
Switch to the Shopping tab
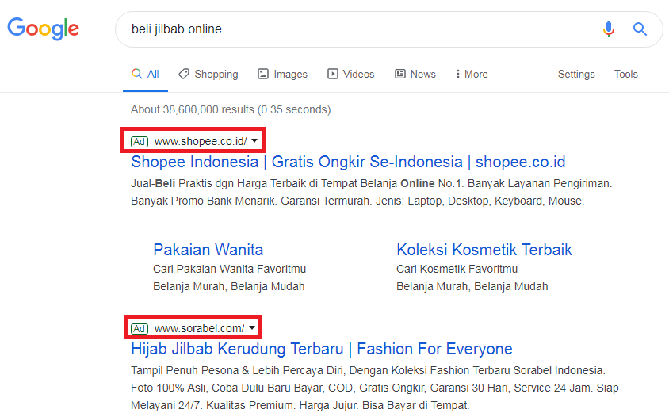tap(208, 74)
